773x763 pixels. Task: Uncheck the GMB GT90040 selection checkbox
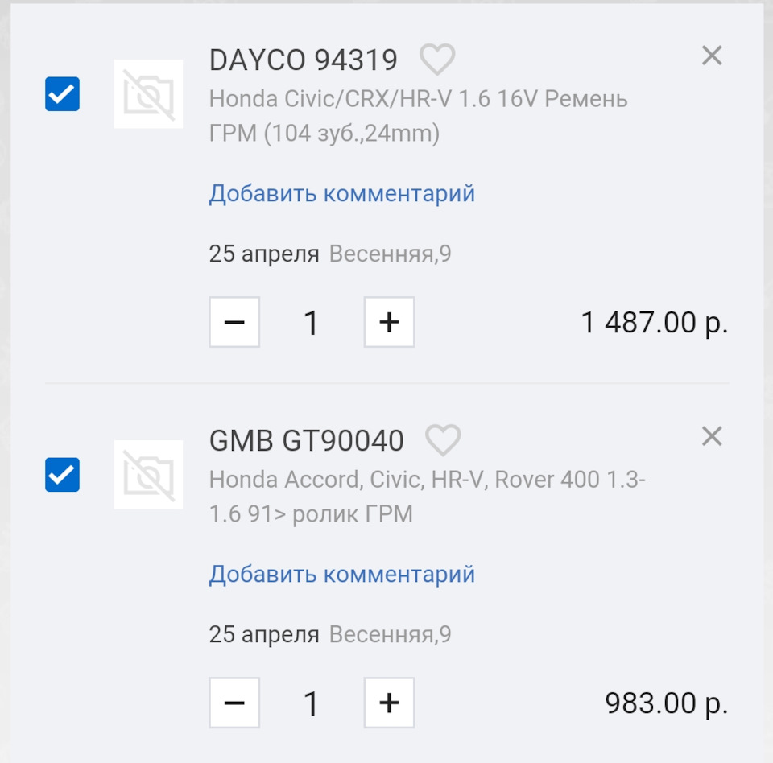coord(61,476)
